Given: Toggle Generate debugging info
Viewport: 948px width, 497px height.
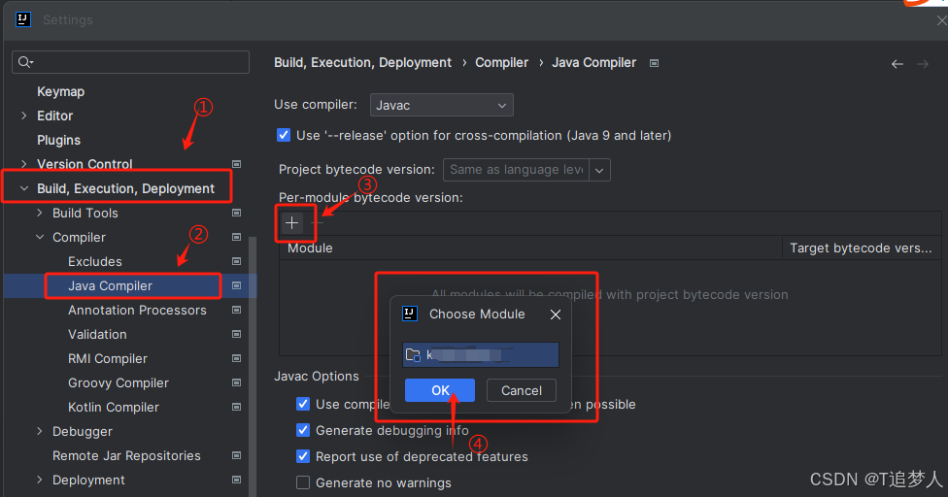Looking at the screenshot, I should click(303, 430).
